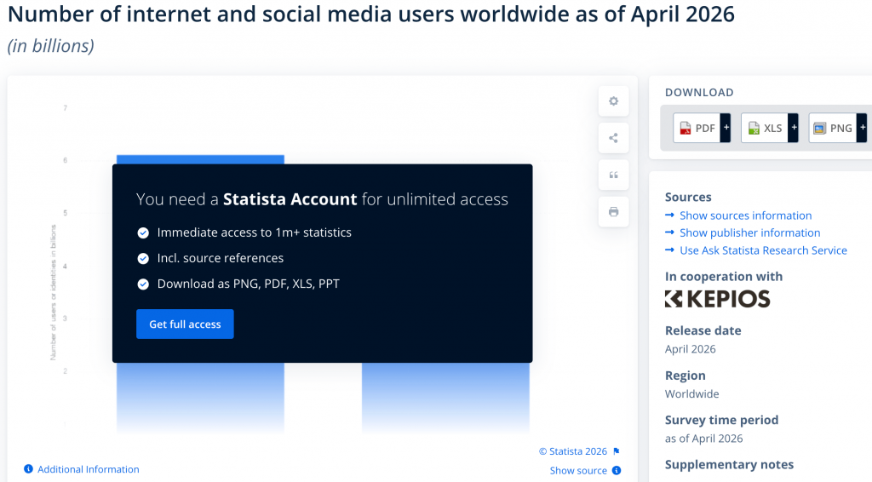Click the Kepios logo
This screenshot has width=872, height=482.
tap(717, 299)
